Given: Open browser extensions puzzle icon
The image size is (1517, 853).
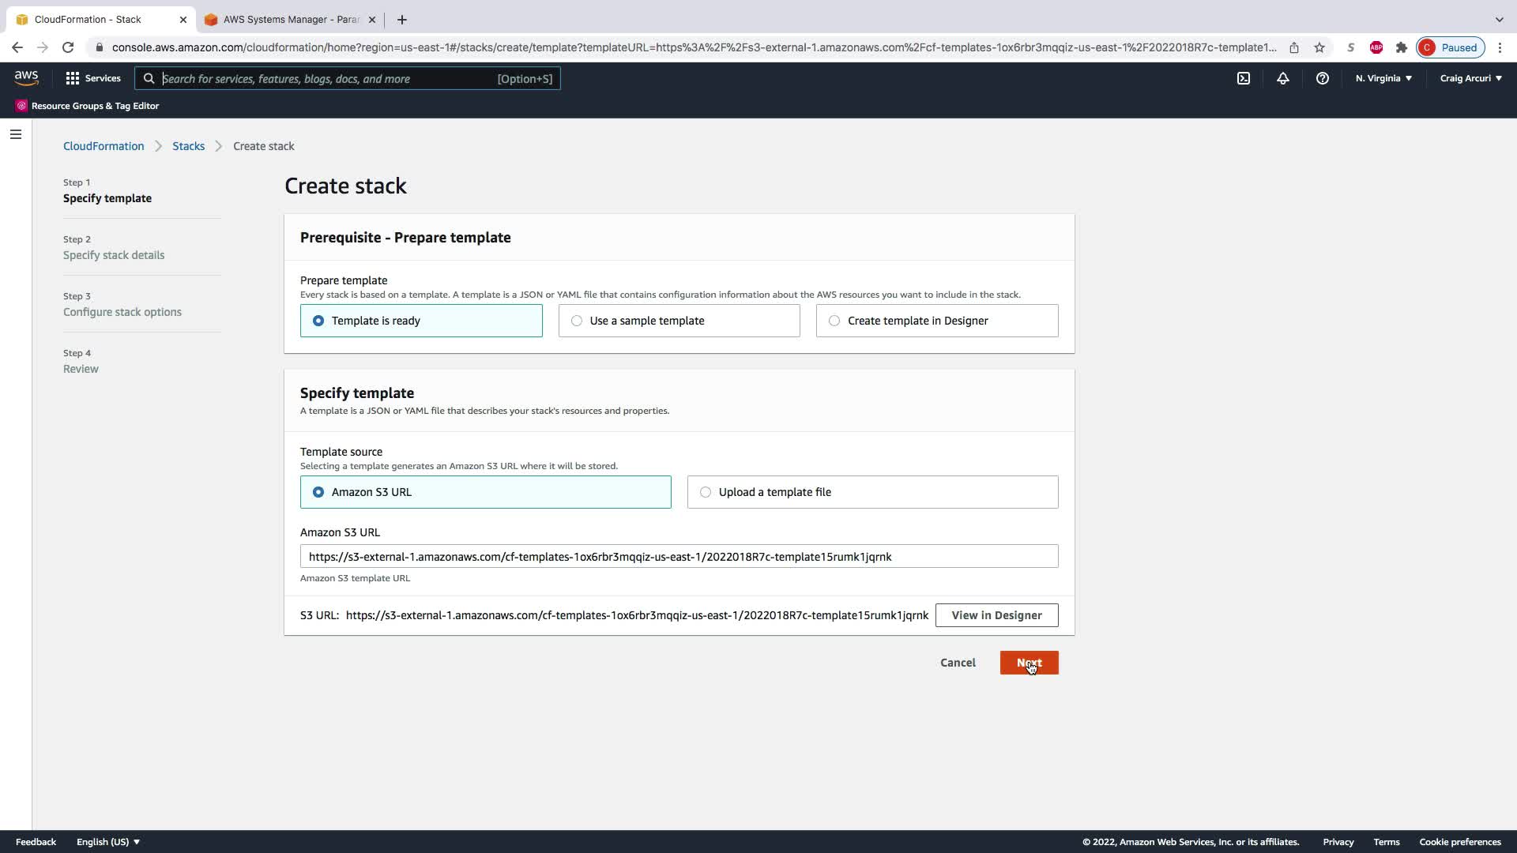Looking at the screenshot, I should click(x=1401, y=47).
